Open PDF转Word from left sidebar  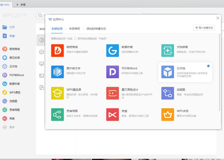click(x=13, y=75)
